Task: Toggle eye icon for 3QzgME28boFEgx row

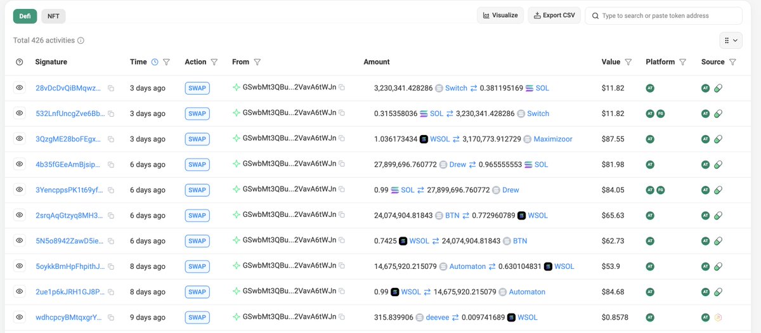Action: click(19, 138)
